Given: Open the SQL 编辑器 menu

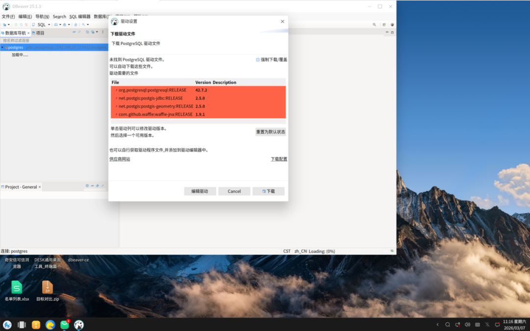Looking at the screenshot, I should click(80, 17).
